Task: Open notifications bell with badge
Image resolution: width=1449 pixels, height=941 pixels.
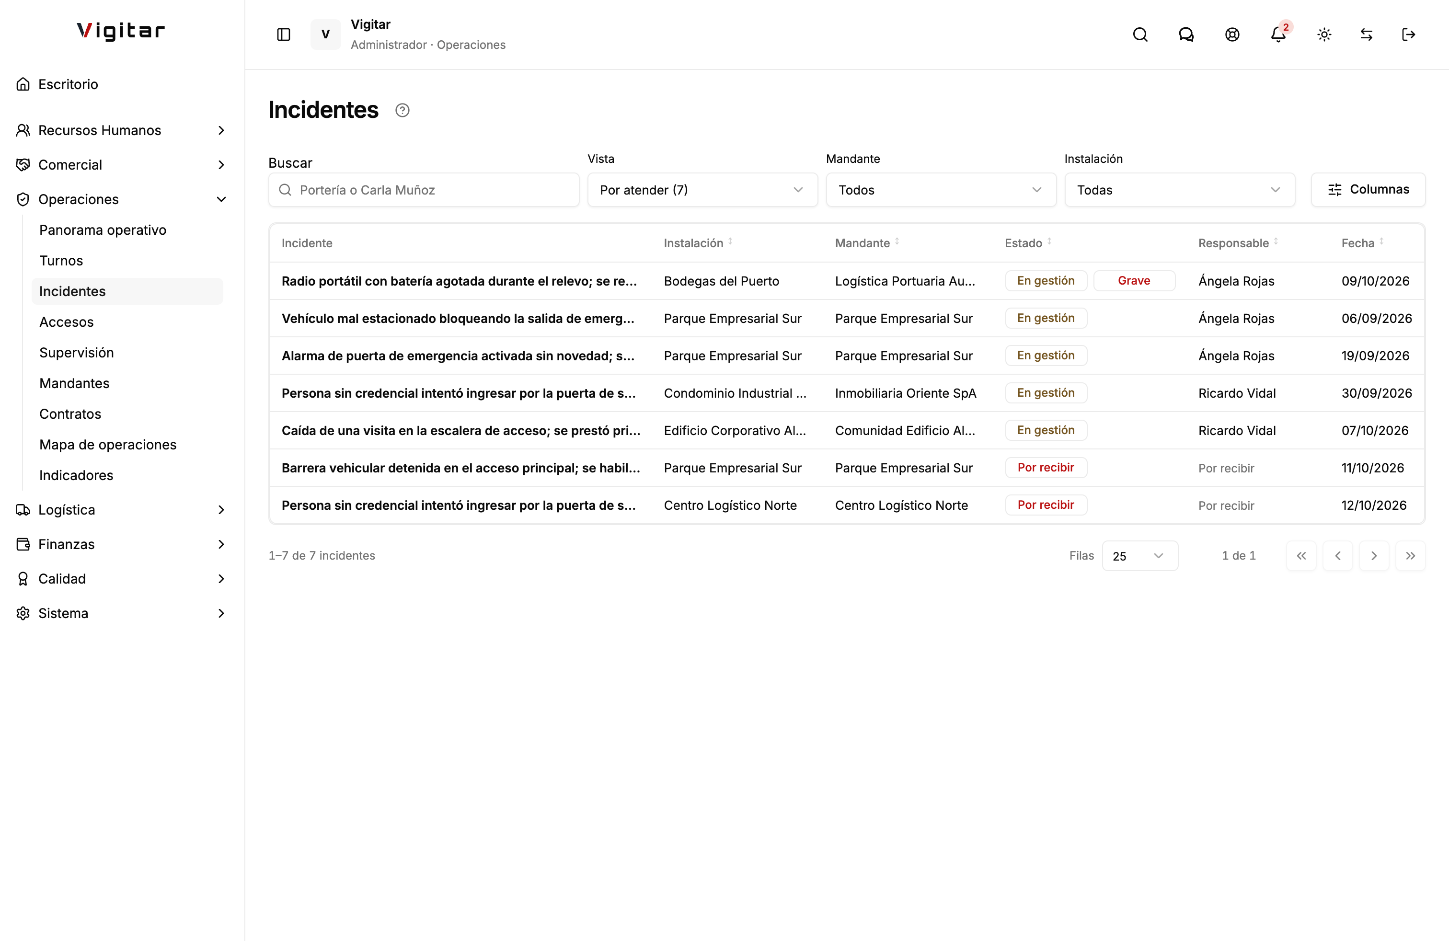Action: pos(1278,34)
